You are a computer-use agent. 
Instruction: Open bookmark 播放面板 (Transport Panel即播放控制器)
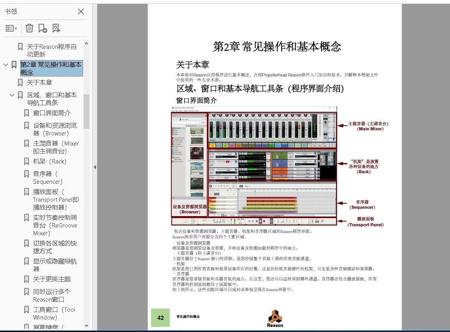[x=56, y=199]
